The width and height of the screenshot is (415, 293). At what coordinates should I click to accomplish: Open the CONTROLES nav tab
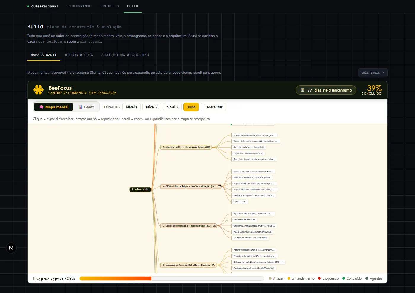click(x=109, y=6)
